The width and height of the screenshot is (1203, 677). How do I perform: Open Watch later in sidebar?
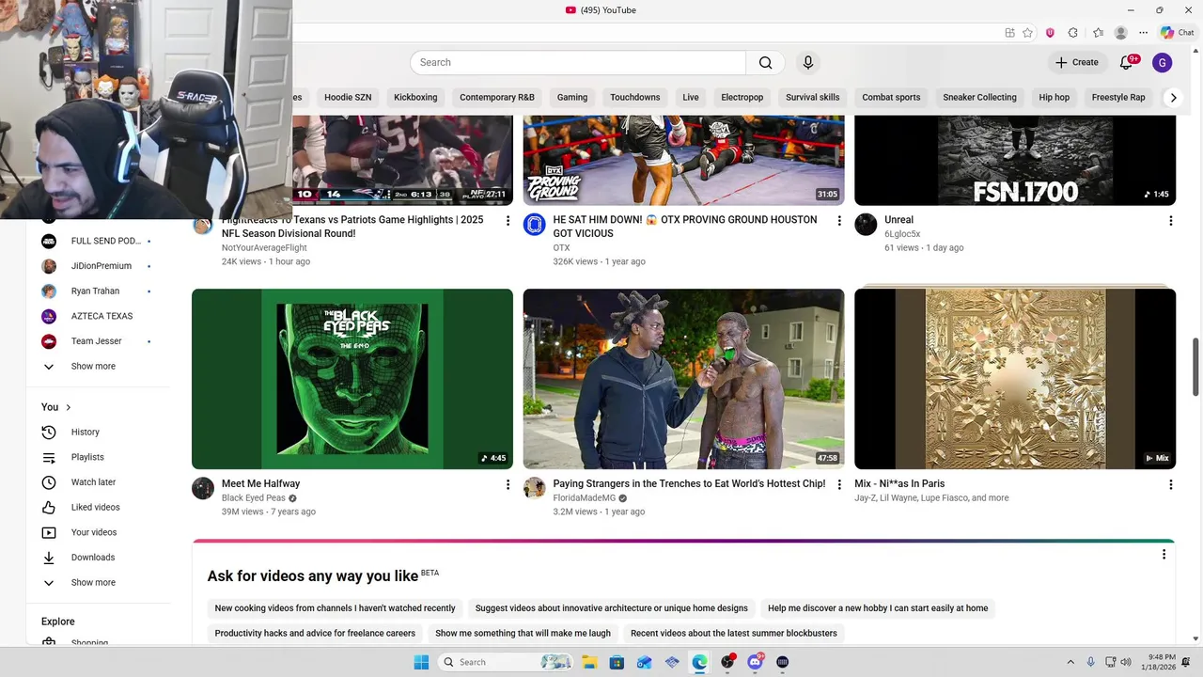tap(99, 482)
